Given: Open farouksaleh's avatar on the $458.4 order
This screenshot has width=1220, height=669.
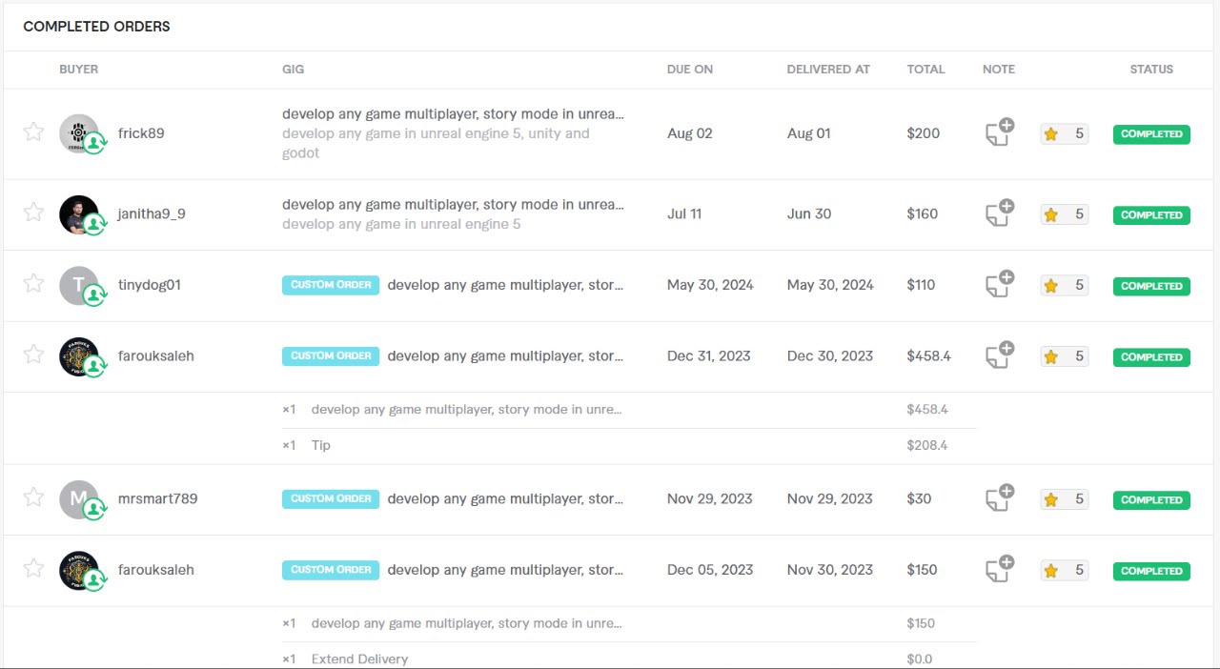Looking at the screenshot, I should 79,356.
